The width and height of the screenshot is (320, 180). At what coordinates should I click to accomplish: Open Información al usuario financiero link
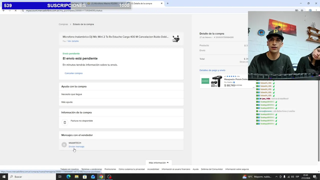[x=176, y=169]
